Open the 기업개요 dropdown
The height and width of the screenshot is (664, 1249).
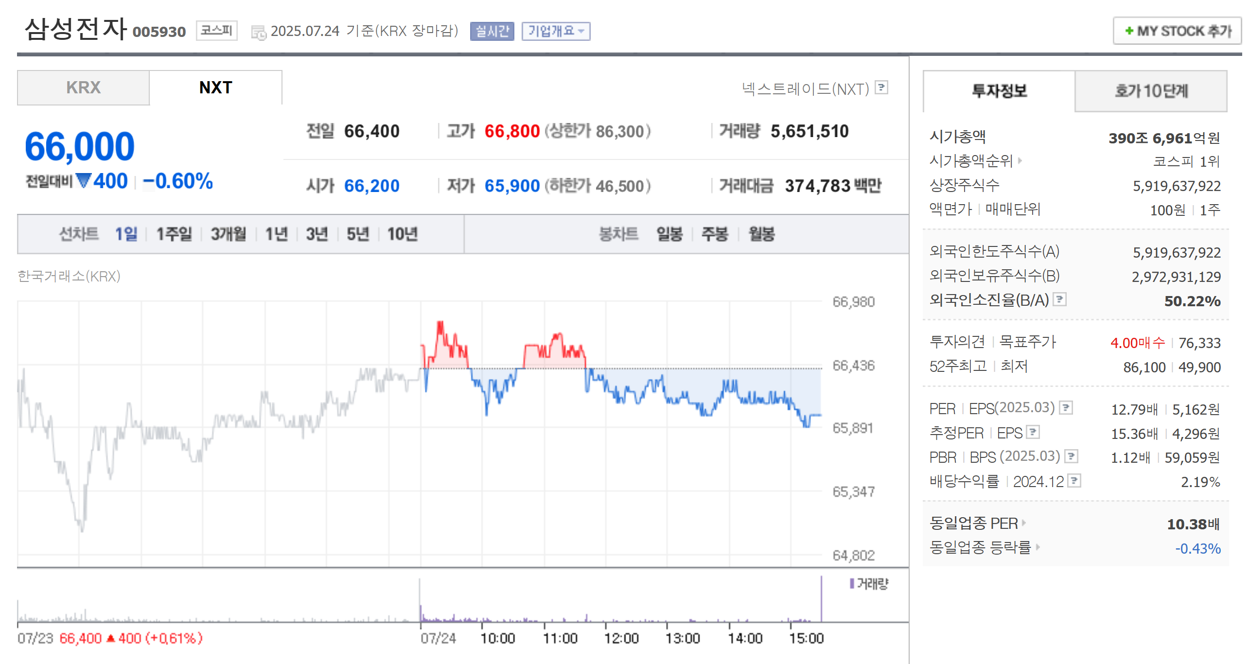555,31
